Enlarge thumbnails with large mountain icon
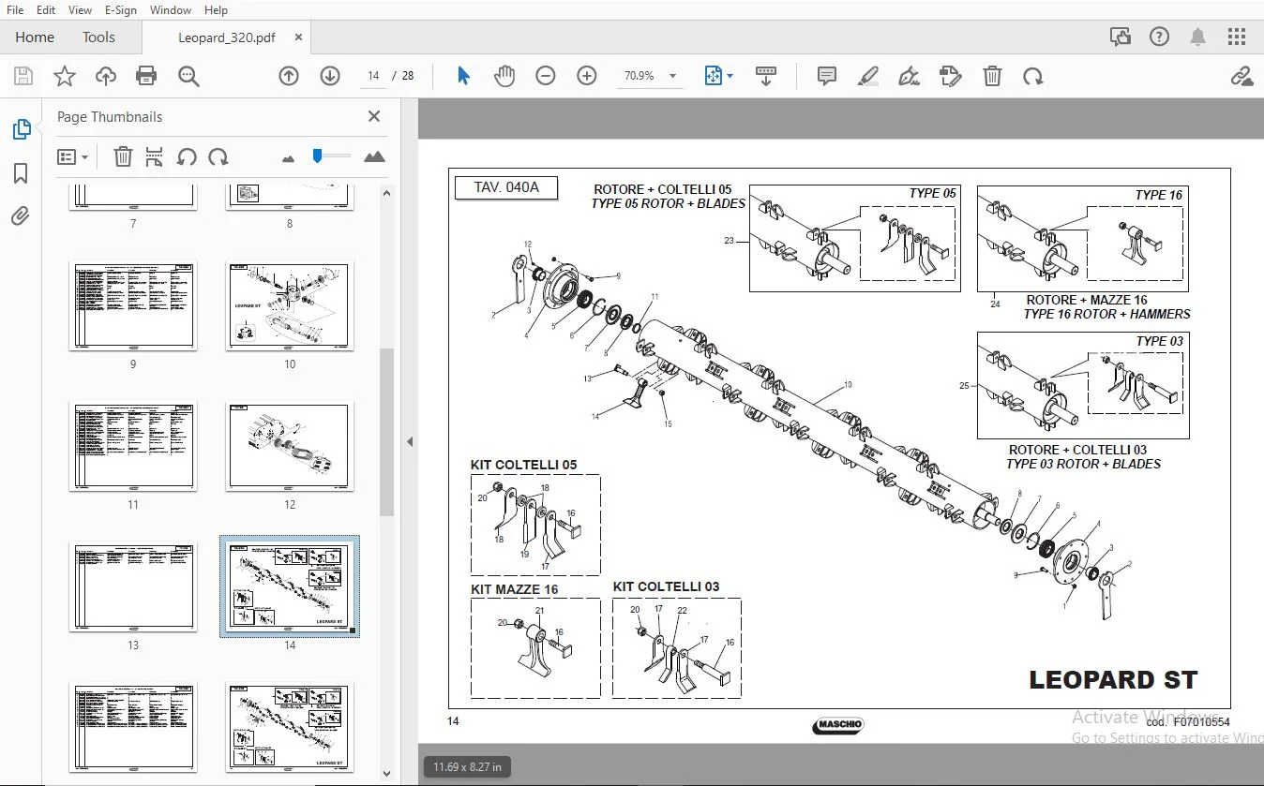This screenshot has width=1264, height=786. click(x=374, y=156)
